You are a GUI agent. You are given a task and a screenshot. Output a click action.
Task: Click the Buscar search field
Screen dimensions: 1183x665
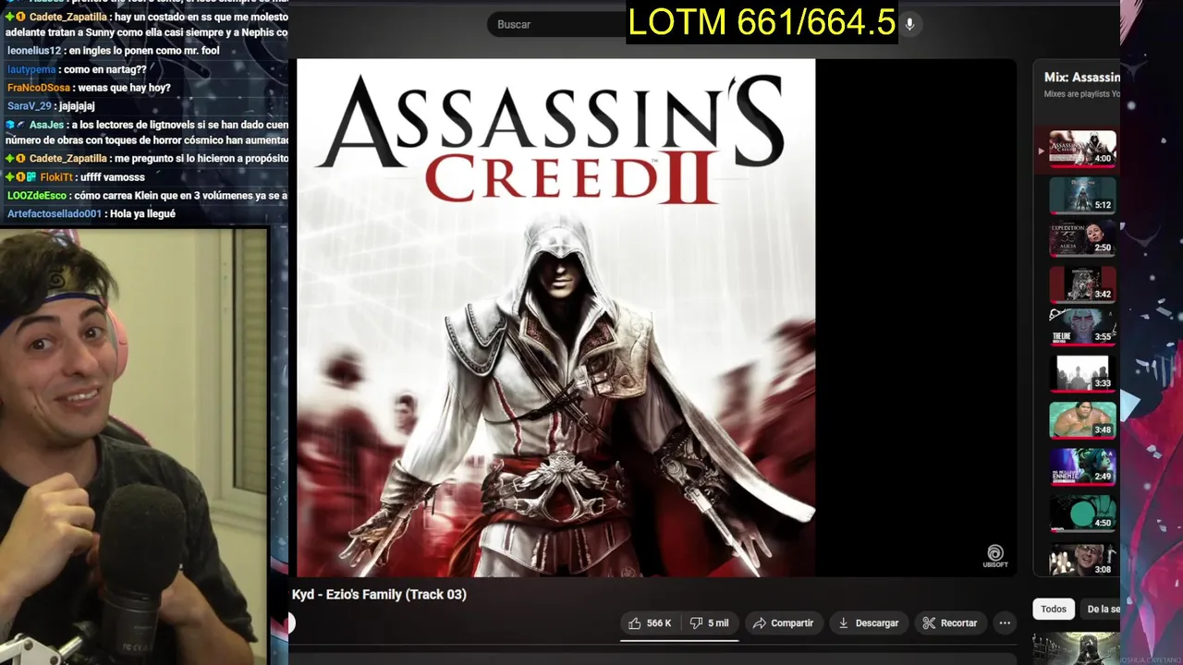557,24
